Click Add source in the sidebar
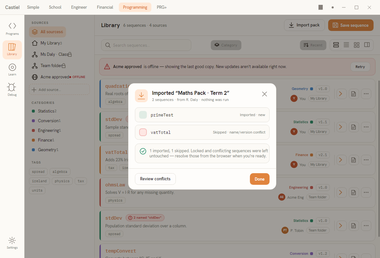 [x=59, y=90]
